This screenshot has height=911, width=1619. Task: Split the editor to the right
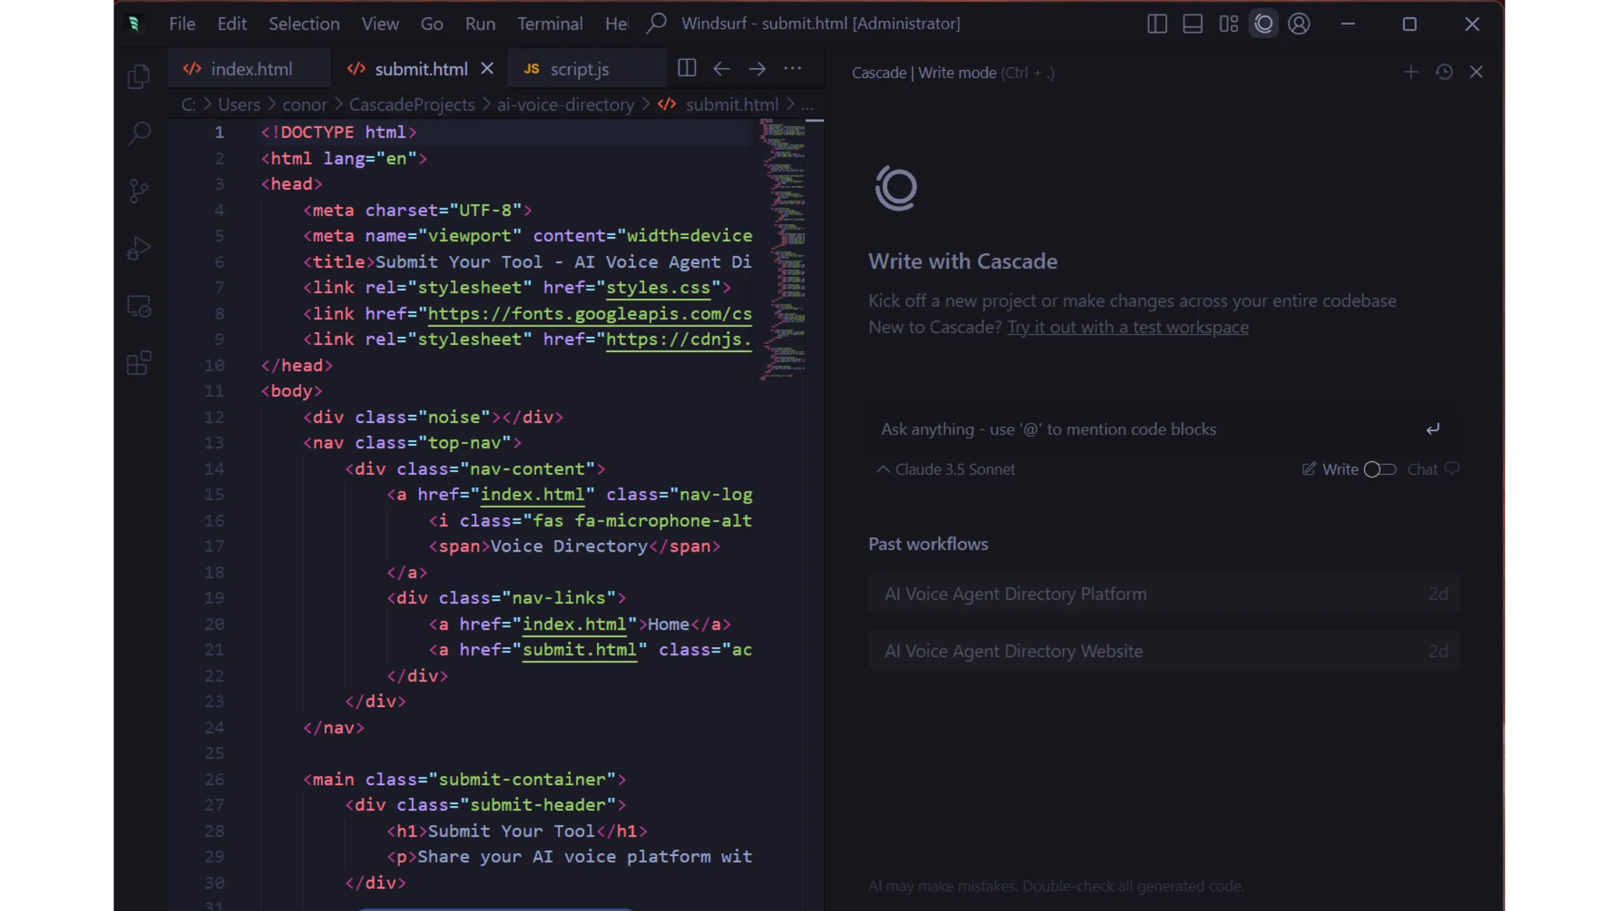pos(687,68)
